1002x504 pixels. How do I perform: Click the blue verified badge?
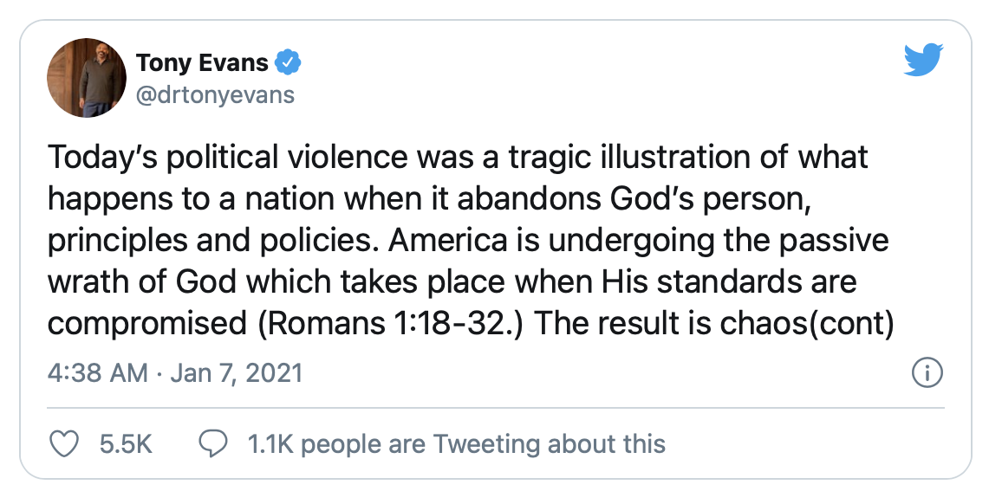click(287, 62)
